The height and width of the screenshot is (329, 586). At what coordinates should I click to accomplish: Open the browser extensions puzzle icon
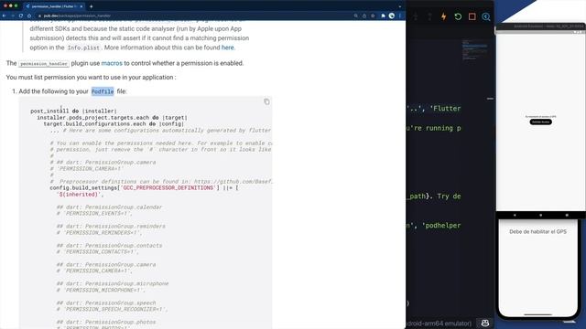(x=383, y=16)
